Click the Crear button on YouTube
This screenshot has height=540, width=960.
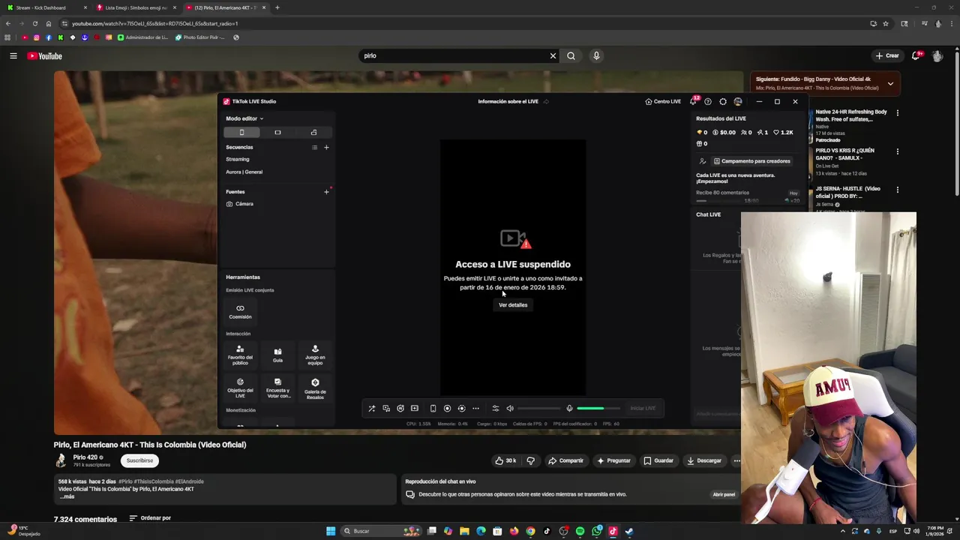886,55
